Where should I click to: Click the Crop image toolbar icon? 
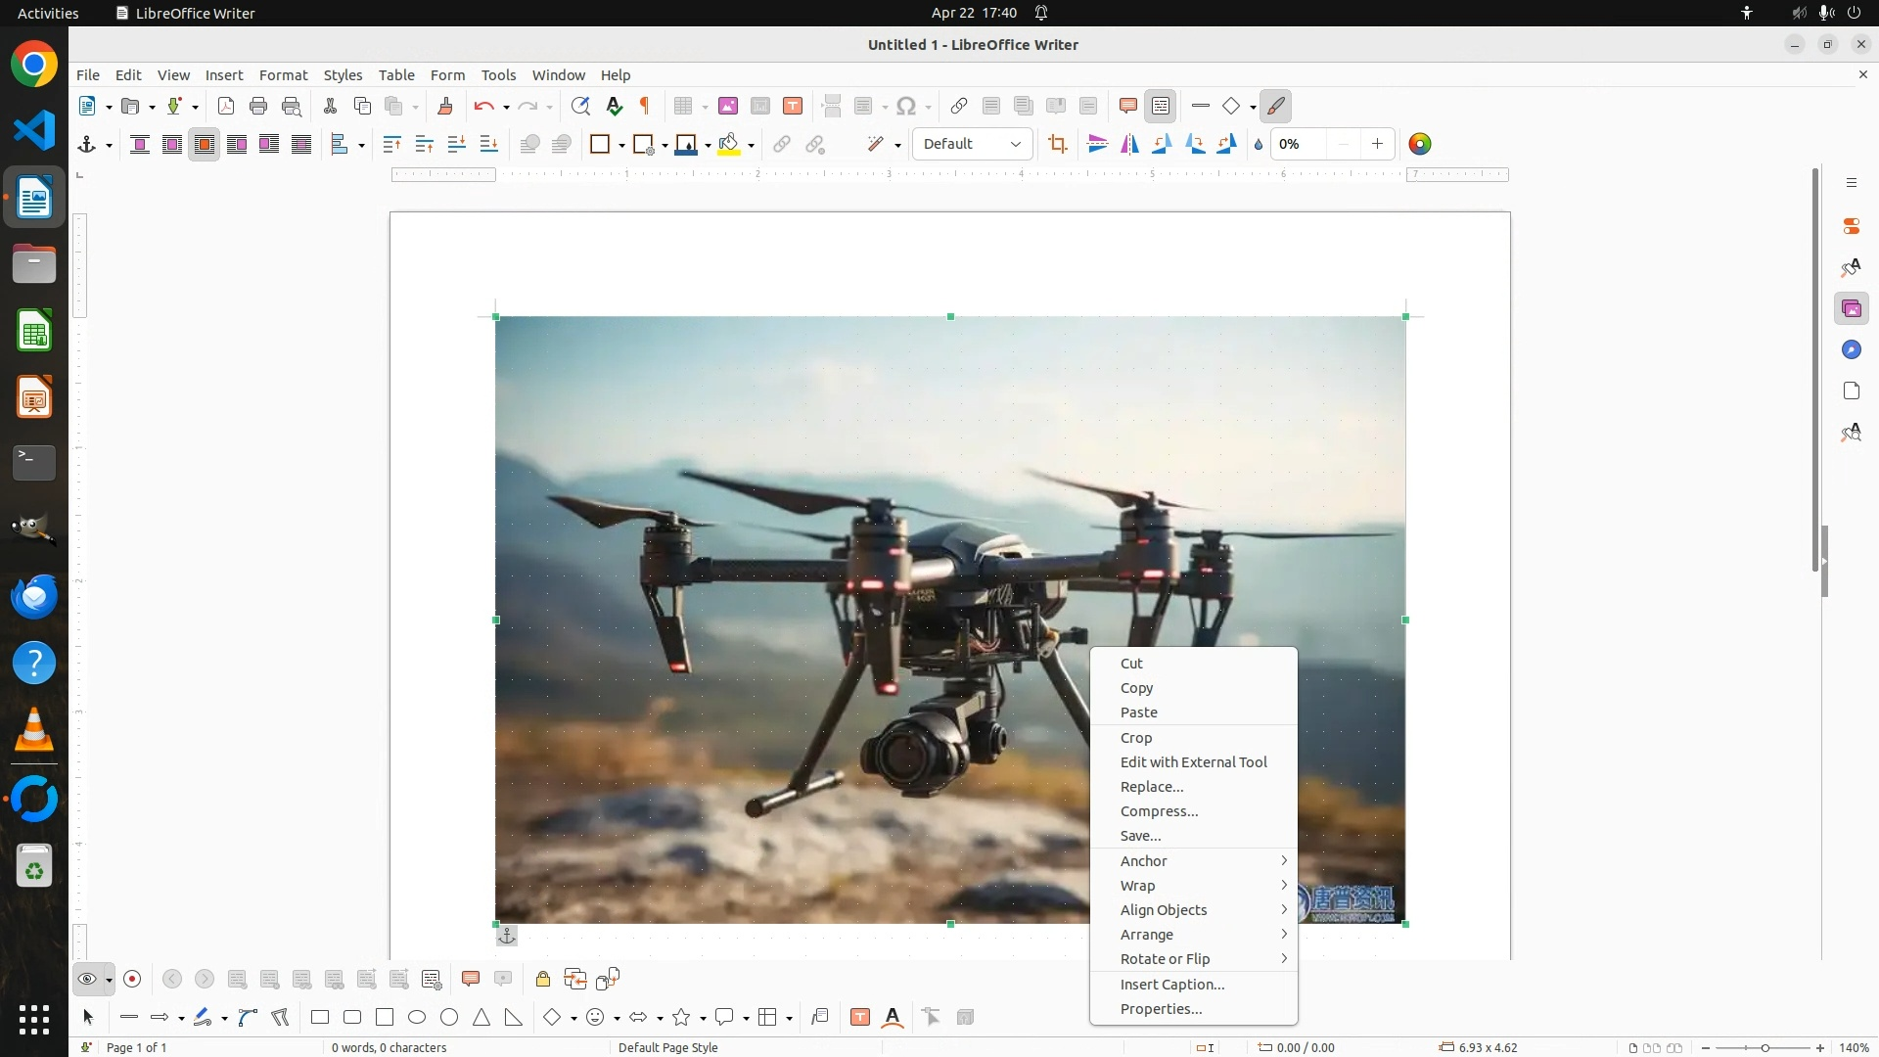coord(1057,144)
